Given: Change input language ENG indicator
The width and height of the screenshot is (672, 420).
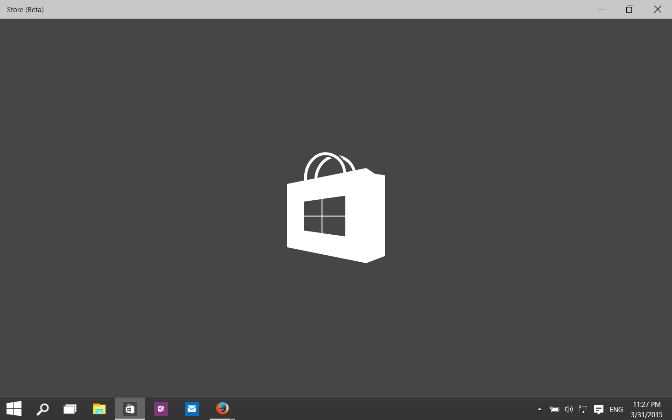Looking at the screenshot, I should click(x=616, y=409).
